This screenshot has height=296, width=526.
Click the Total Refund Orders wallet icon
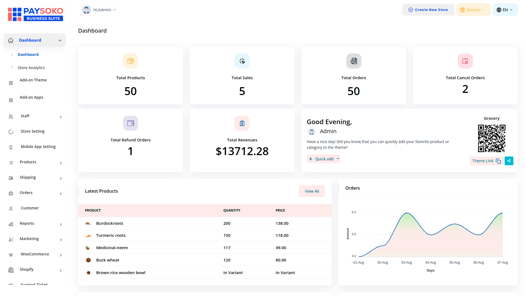click(130, 123)
